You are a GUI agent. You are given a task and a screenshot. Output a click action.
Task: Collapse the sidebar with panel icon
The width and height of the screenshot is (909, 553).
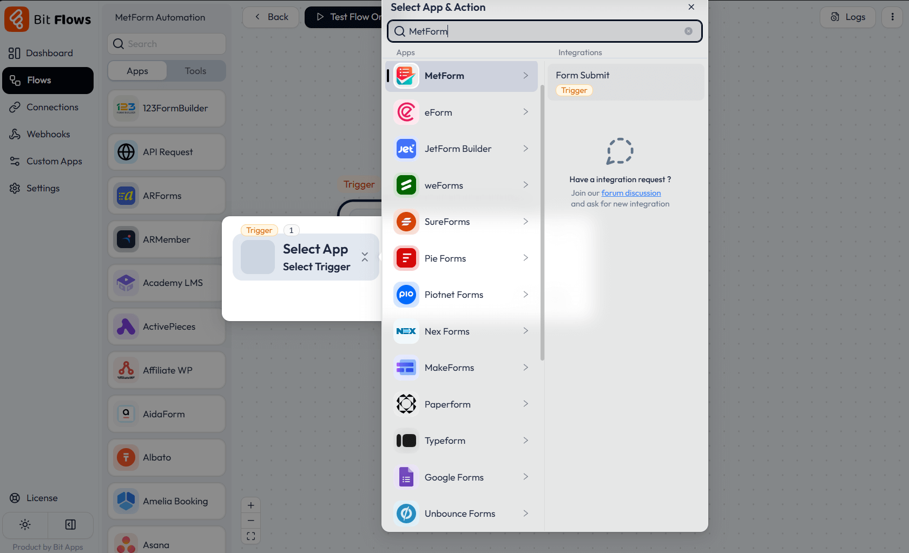(x=70, y=524)
